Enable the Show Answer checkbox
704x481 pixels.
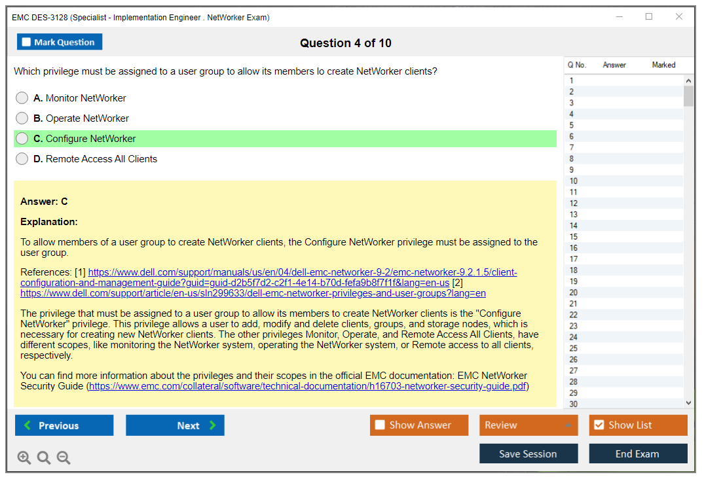click(380, 425)
